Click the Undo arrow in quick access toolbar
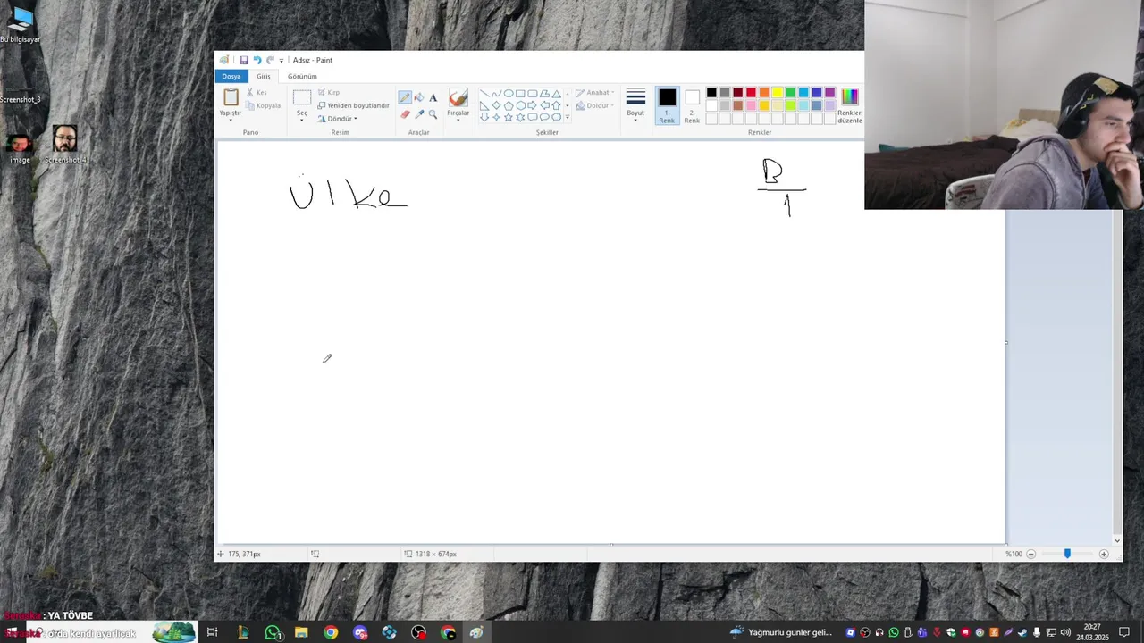 click(x=257, y=60)
